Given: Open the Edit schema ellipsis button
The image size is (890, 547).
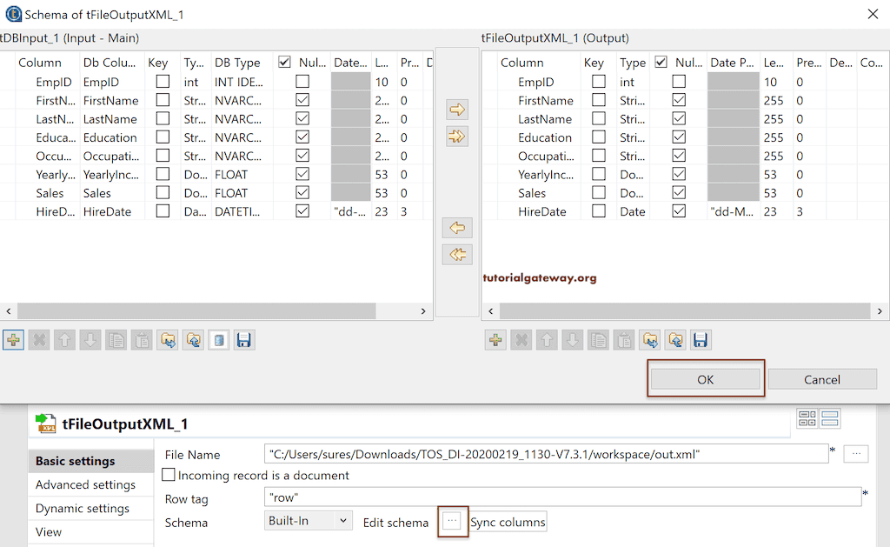Looking at the screenshot, I should click(x=453, y=521).
